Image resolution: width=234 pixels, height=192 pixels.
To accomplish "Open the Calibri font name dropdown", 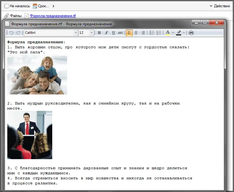I will 76,33.
